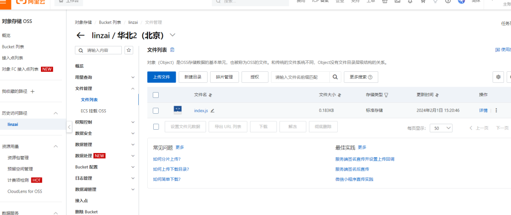Viewport: 511px width, 215px height.
Task: Open 如何上传下载目录? FAQ link
Action: coord(171,170)
